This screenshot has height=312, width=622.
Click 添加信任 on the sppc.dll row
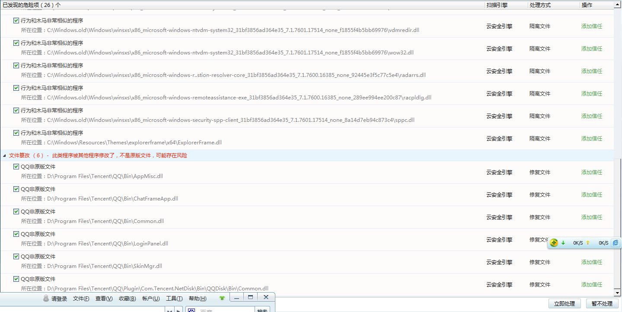[592, 116]
